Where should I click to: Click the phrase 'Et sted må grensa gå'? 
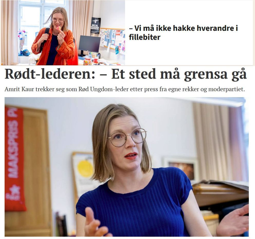coord(179,74)
